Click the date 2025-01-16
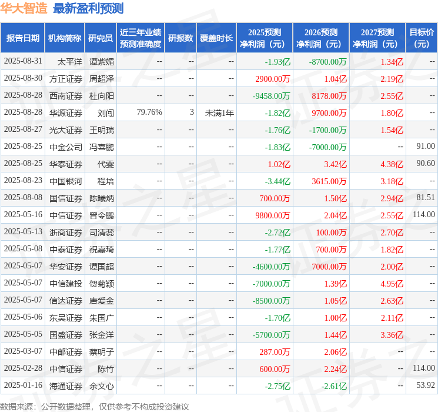 [x=23, y=385]
